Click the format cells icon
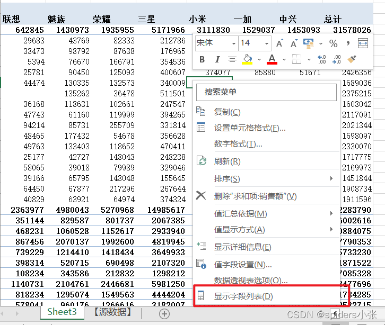 tap(201, 128)
